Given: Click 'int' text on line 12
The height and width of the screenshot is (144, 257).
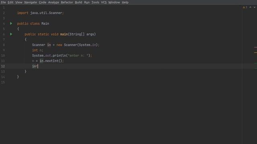Looking at the screenshot, I should click(35, 66).
